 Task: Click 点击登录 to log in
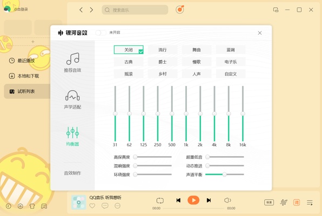(x=21, y=9)
